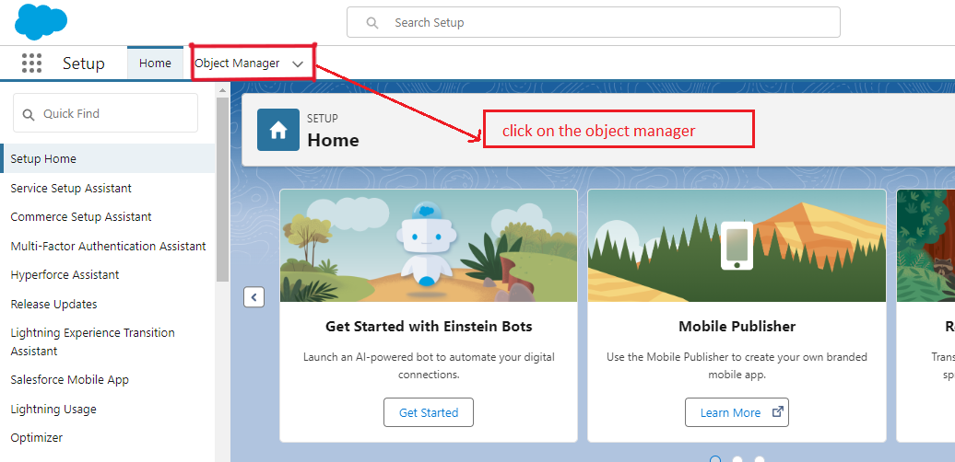
Task: Click the Setup Home house icon
Action: click(x=277, y=130)
